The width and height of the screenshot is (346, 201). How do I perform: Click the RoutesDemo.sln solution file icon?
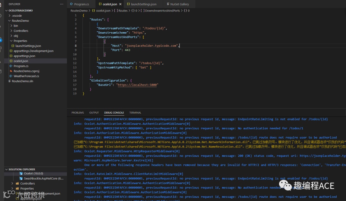click(10, 81)
